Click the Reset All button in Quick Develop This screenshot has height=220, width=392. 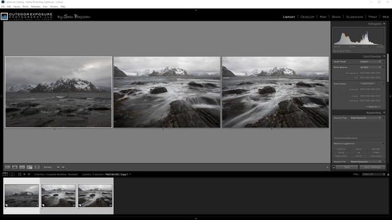point(373,106)
